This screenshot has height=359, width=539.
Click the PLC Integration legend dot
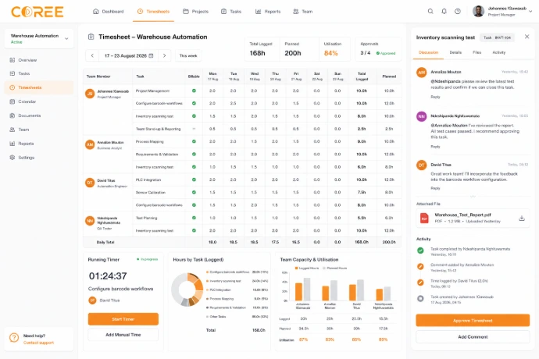click(x=207, y=290)
